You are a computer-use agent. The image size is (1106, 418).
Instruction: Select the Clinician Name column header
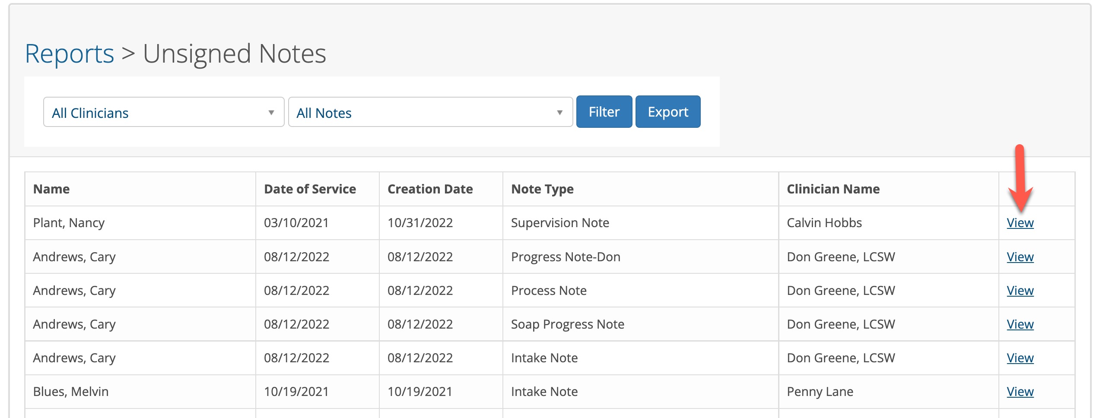click(833, 189)
